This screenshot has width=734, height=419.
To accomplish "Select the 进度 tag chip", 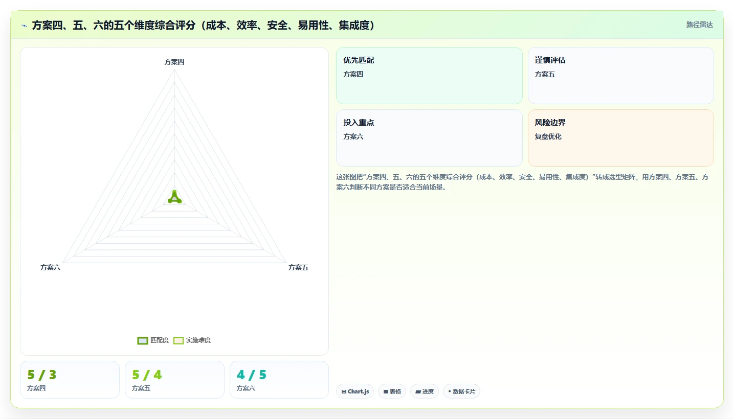I will pos(425,391).
